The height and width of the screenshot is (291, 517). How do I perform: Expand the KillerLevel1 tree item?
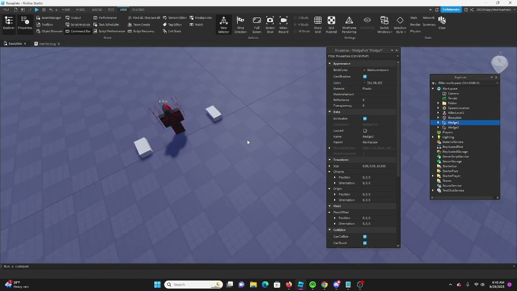click(x=438, y=113)
